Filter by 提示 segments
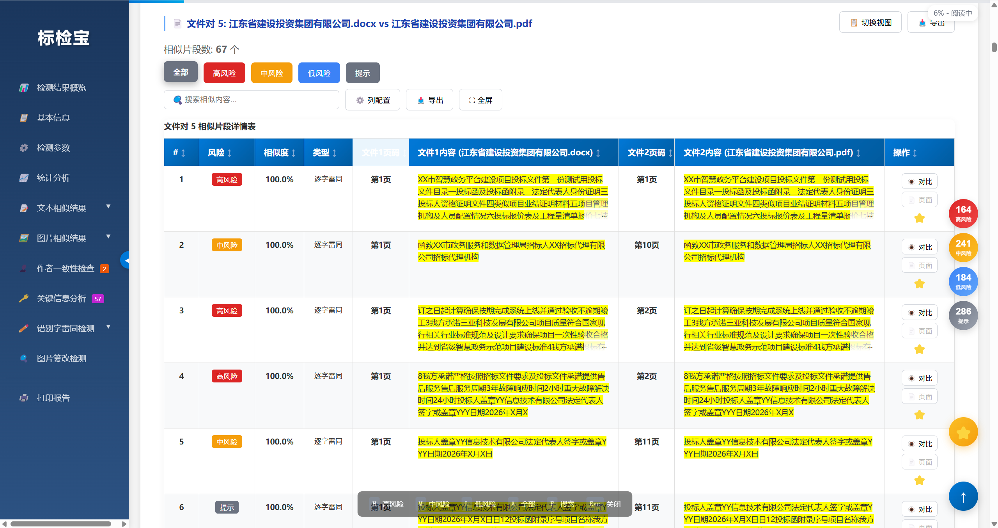Screen dimensions: 998x528 click(x=363, y=73)
